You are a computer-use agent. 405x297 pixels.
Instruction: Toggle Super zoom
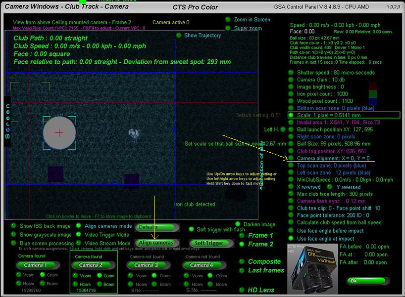(228, 28)
